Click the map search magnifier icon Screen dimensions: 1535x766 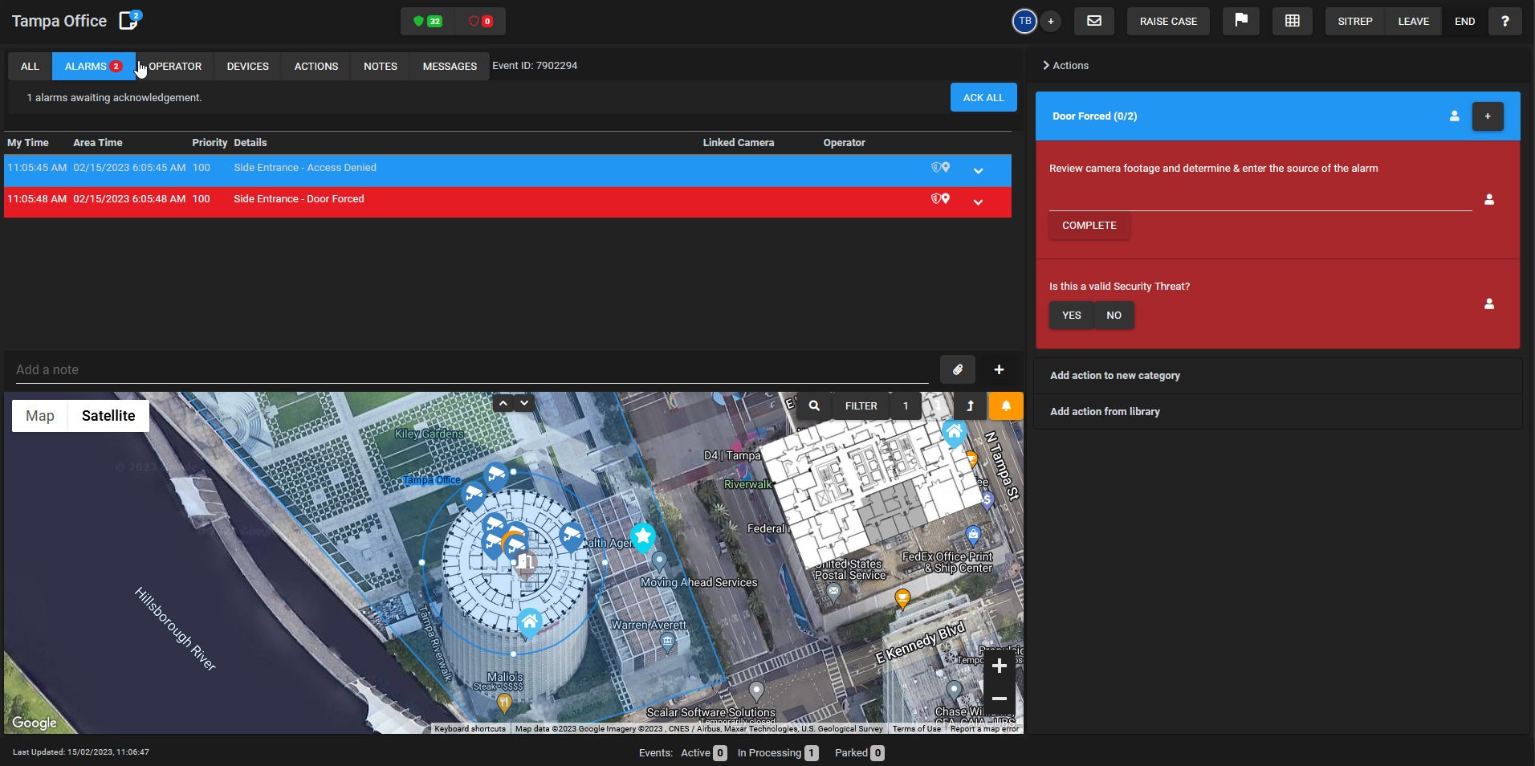coord(814,405)
